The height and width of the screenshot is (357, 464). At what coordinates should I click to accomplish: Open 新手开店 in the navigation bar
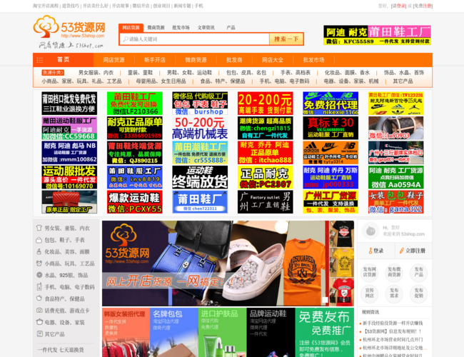155,60
